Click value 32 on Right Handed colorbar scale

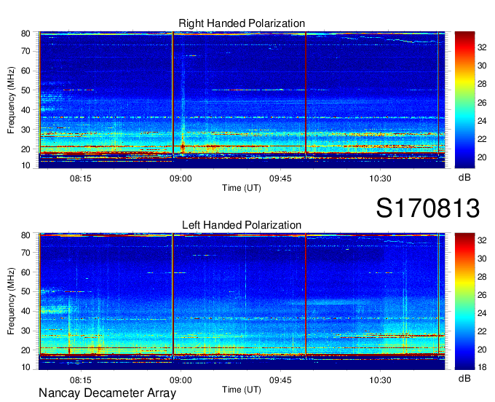click(x=482, y=47)
